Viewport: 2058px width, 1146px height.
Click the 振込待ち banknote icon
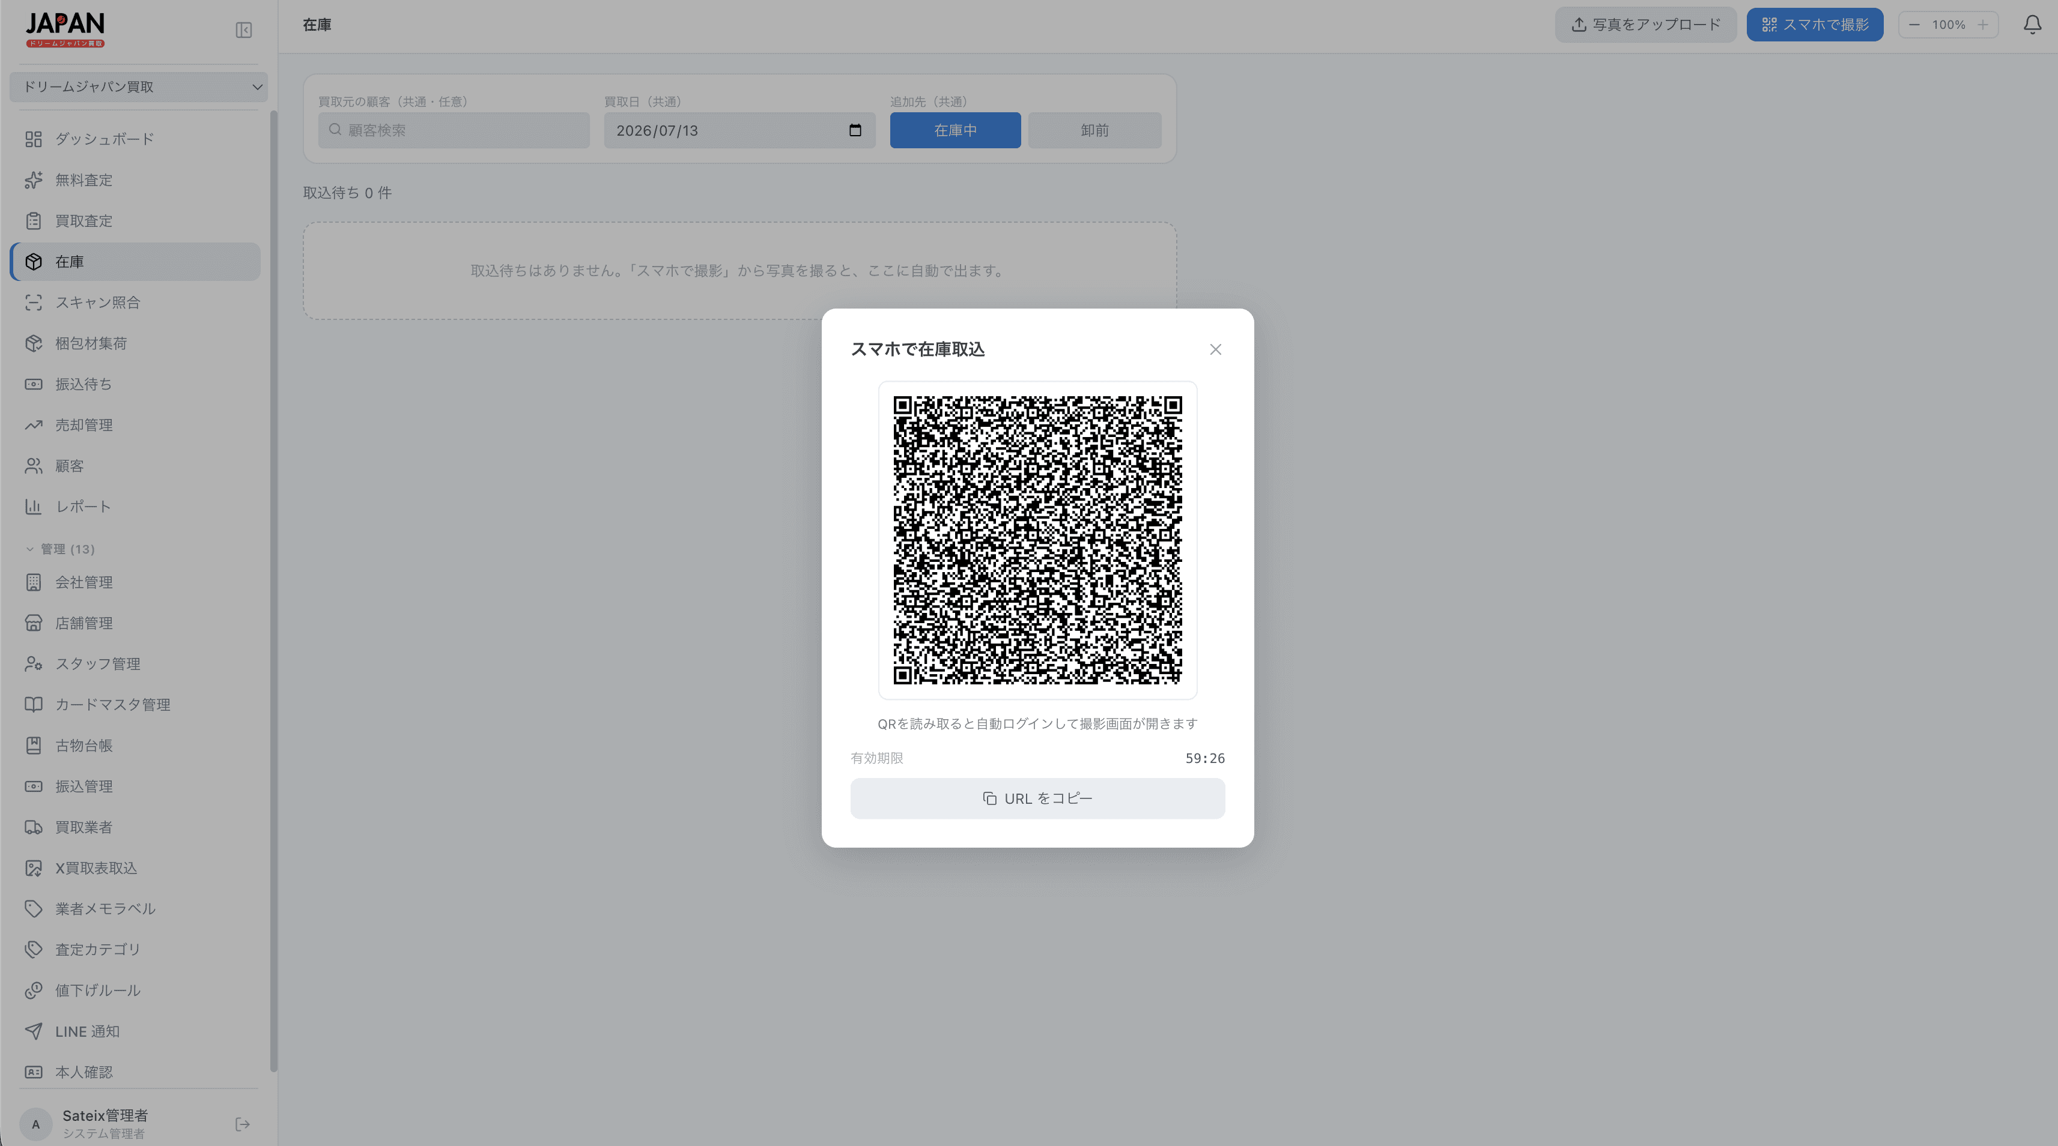pos(34,384)
